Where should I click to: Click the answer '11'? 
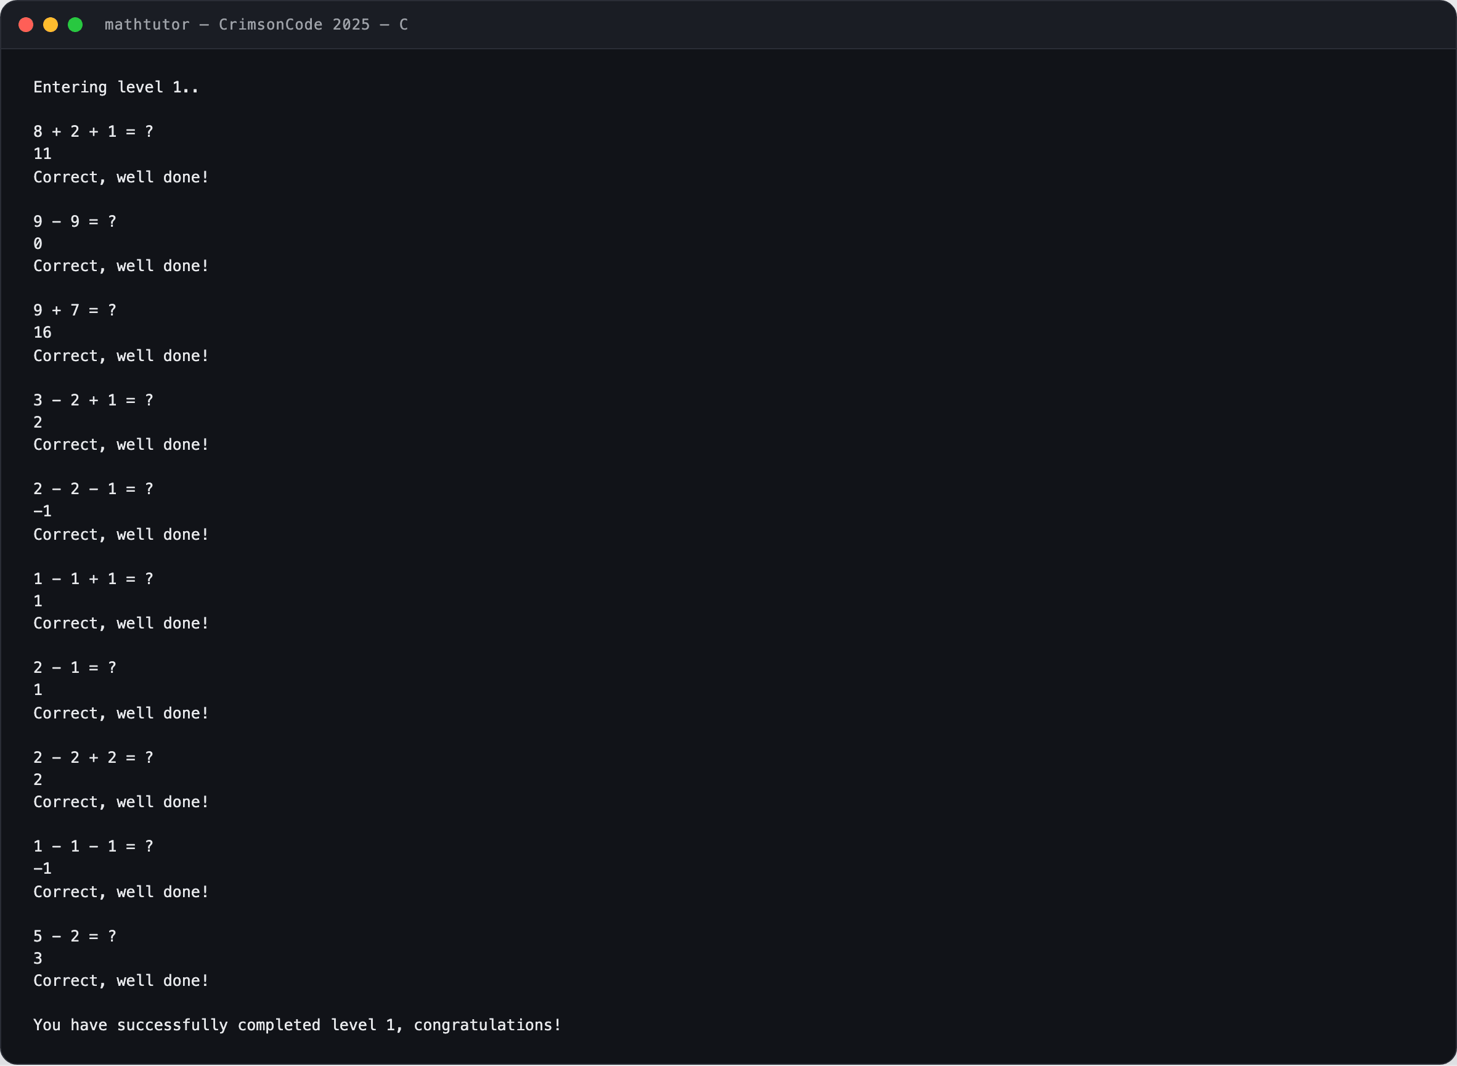point(43,154)
